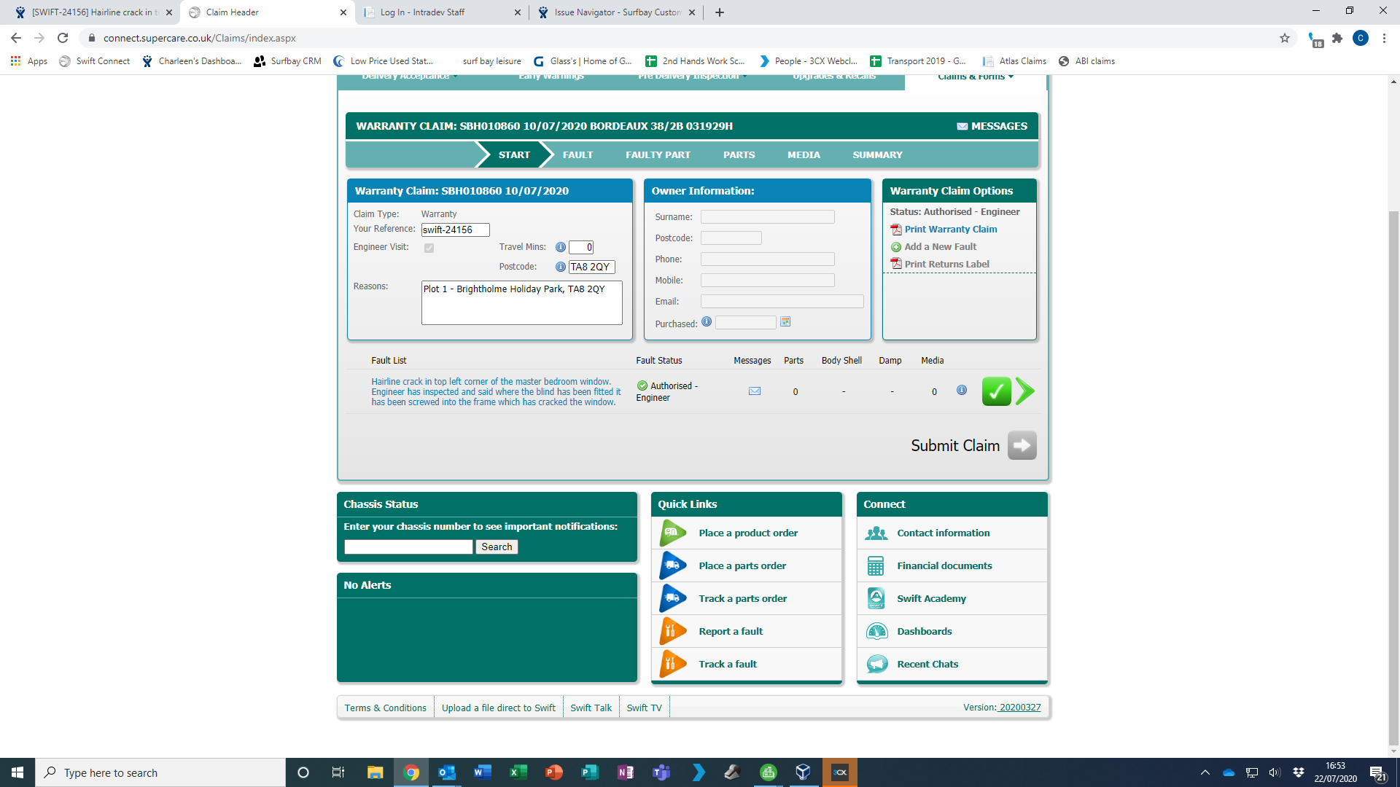Click the info icon beside Postcode field

coord(560,267)
